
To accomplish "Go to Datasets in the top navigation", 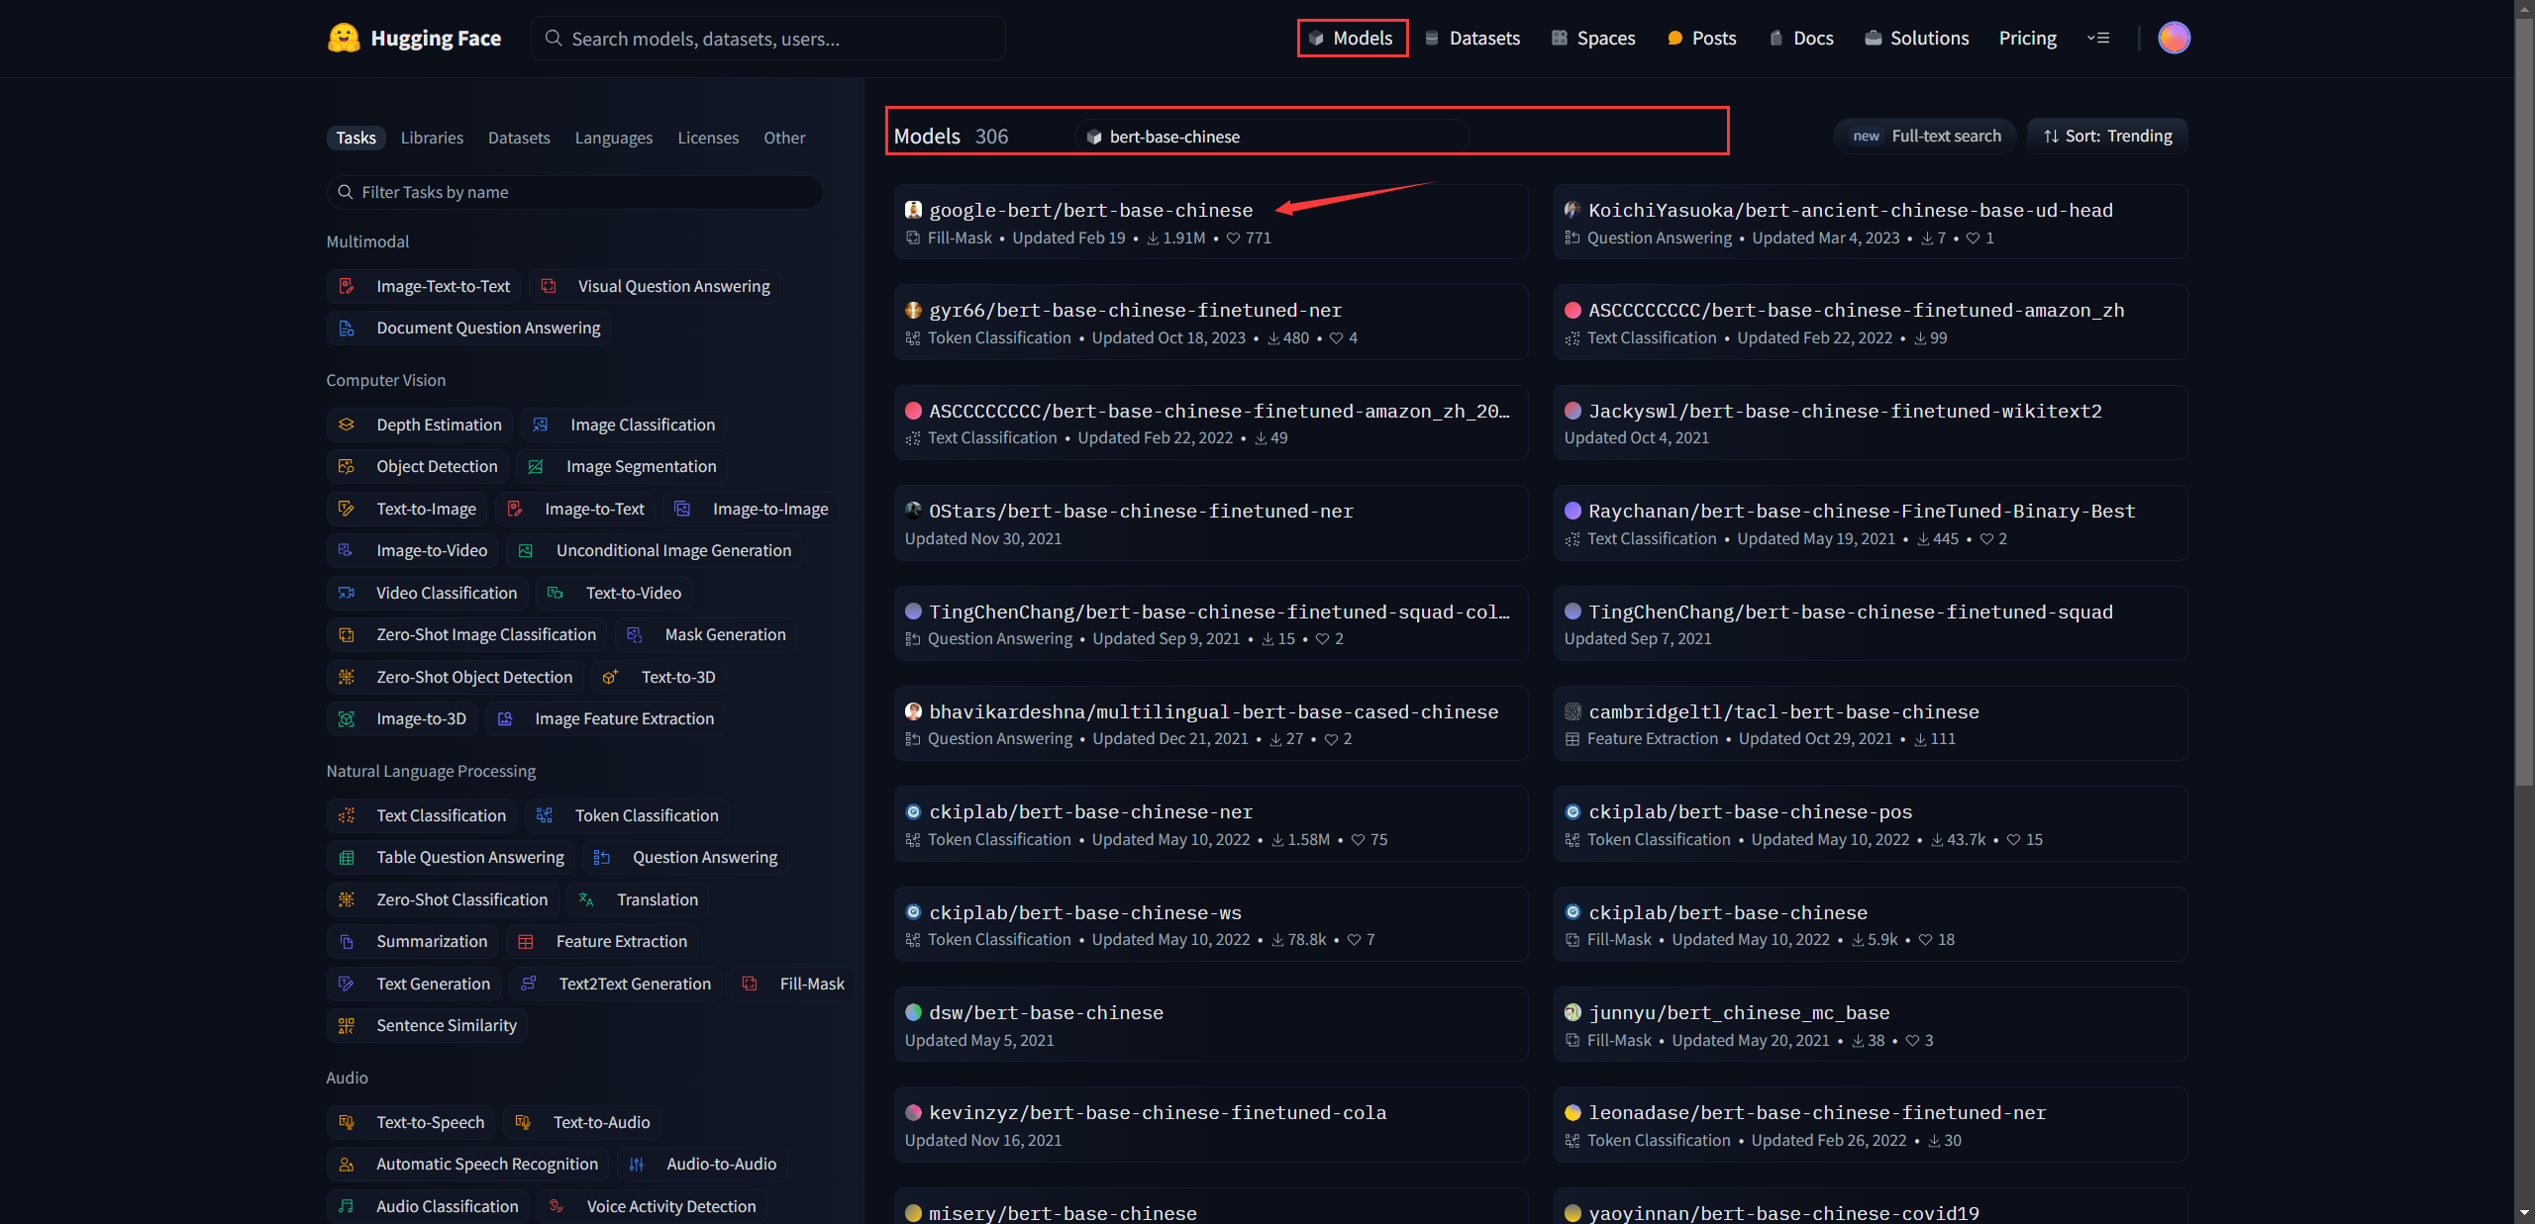I will [x=1472, y=38].
